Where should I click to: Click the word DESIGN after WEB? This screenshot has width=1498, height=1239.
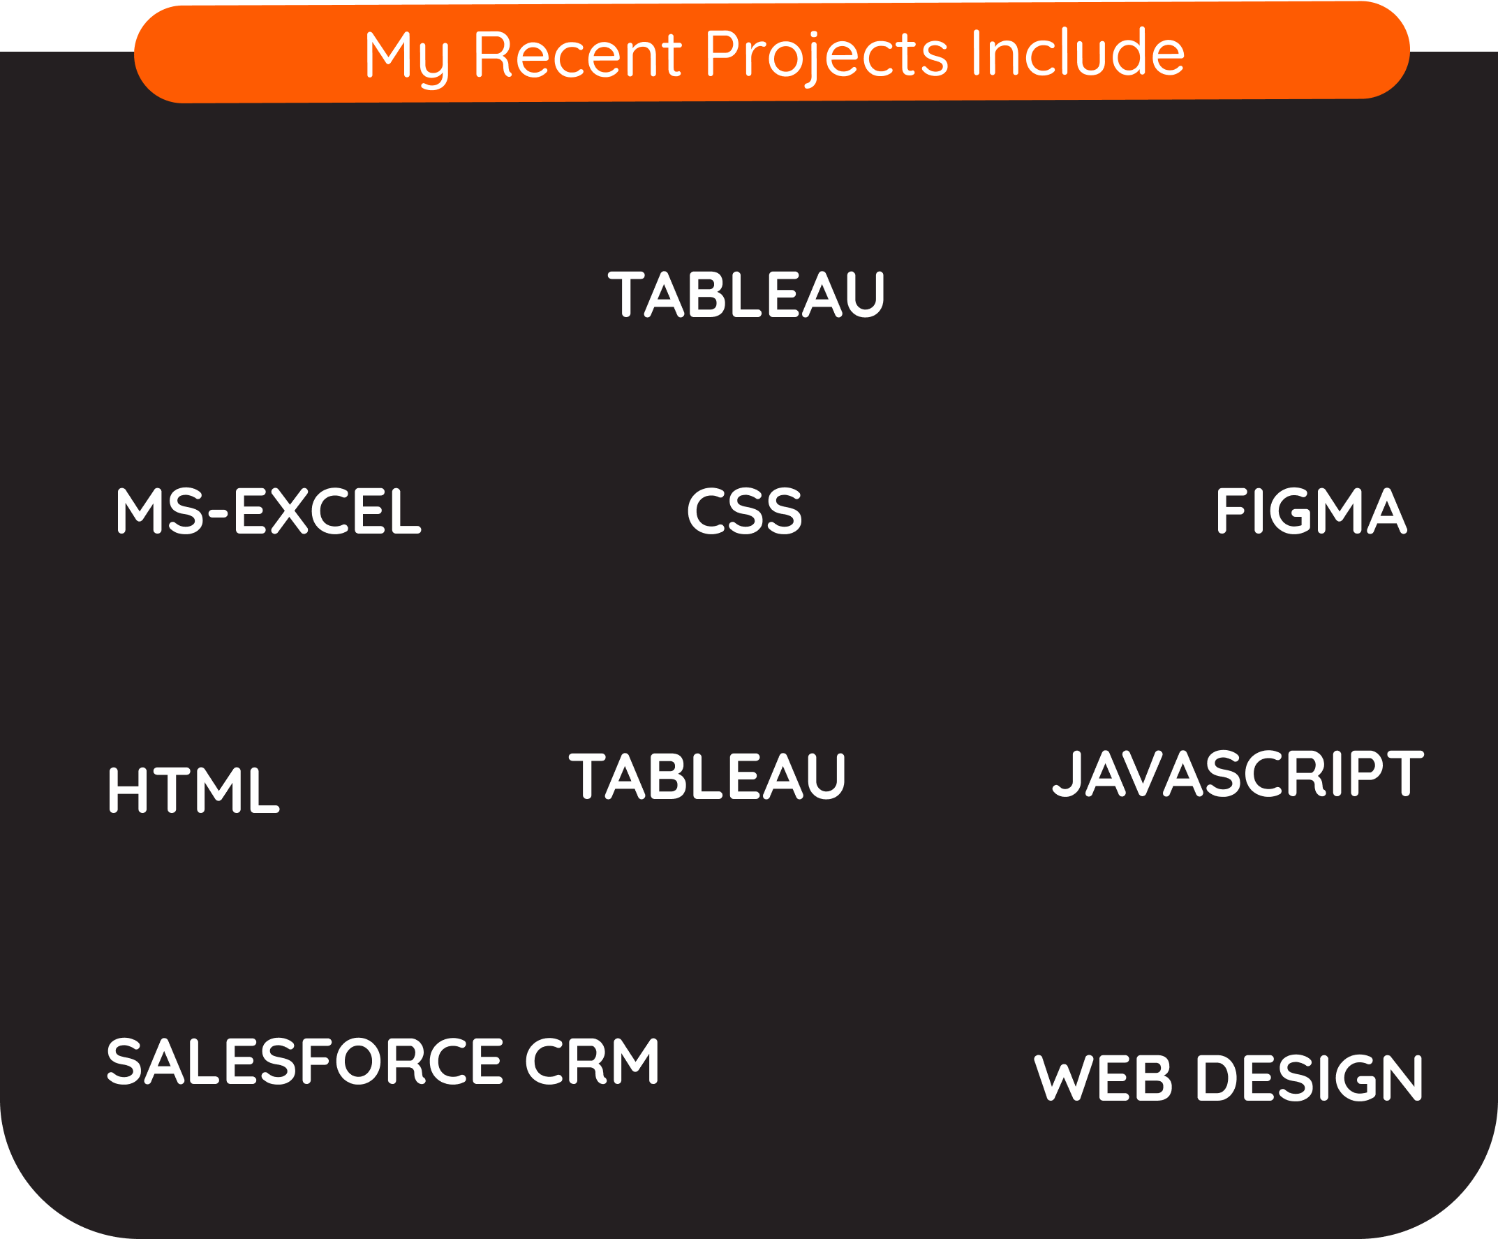(x=1310, y=1078)
